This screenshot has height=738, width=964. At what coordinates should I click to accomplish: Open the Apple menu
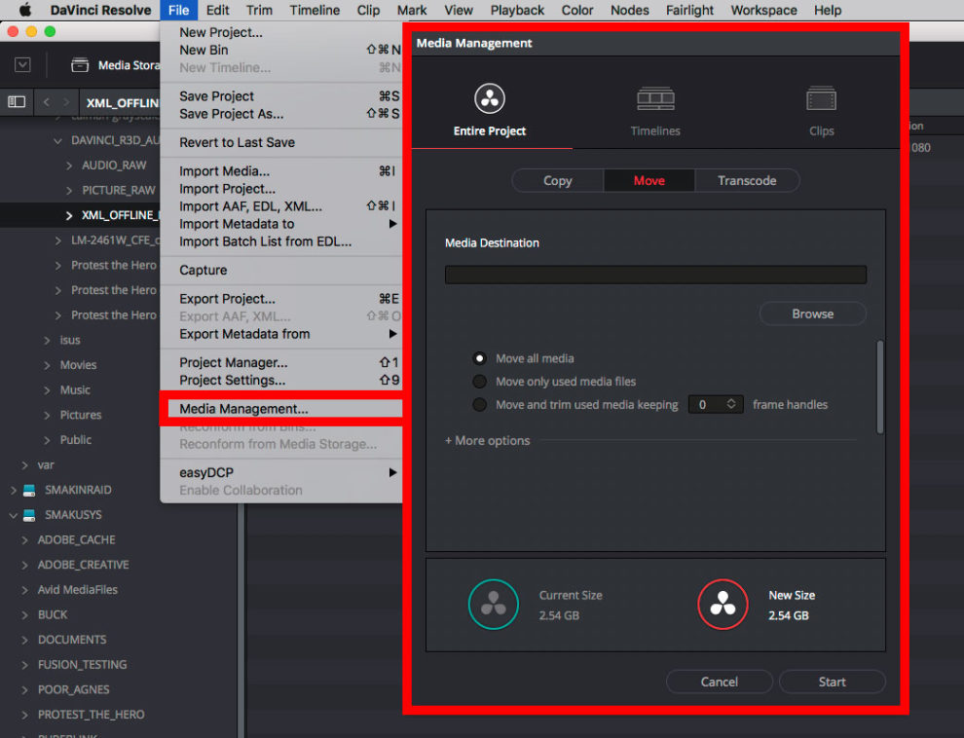pos(24,10)
